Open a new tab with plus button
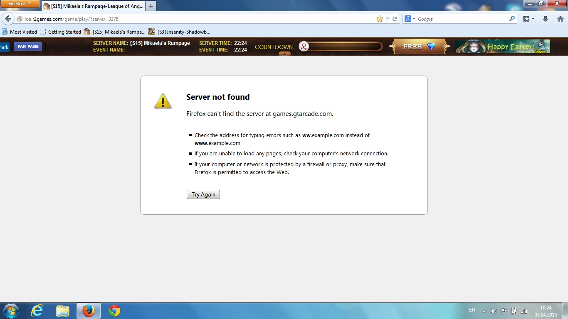This screenshot has width=568, height=319. (x=151, y=6)
